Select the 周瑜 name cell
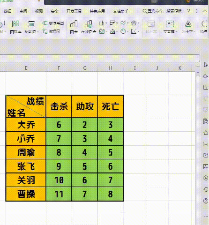This screenshot has width=209, height=225. [26, 152]
